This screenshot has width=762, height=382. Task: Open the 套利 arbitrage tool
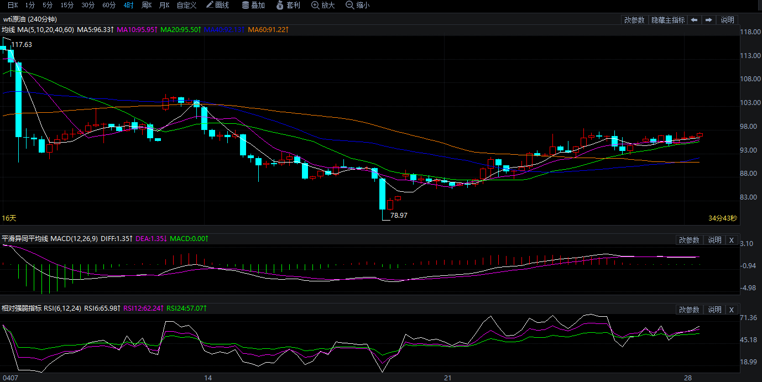[x=289, y=6]
